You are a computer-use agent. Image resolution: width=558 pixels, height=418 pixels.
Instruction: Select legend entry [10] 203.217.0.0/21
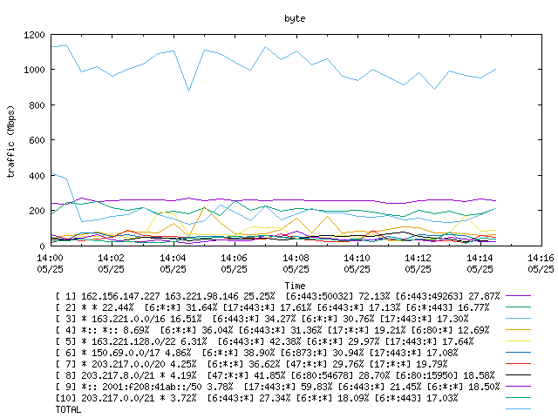tap(256, 398)
